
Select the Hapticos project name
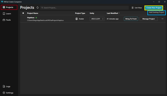pyautogui.click(x=31, y=17)
